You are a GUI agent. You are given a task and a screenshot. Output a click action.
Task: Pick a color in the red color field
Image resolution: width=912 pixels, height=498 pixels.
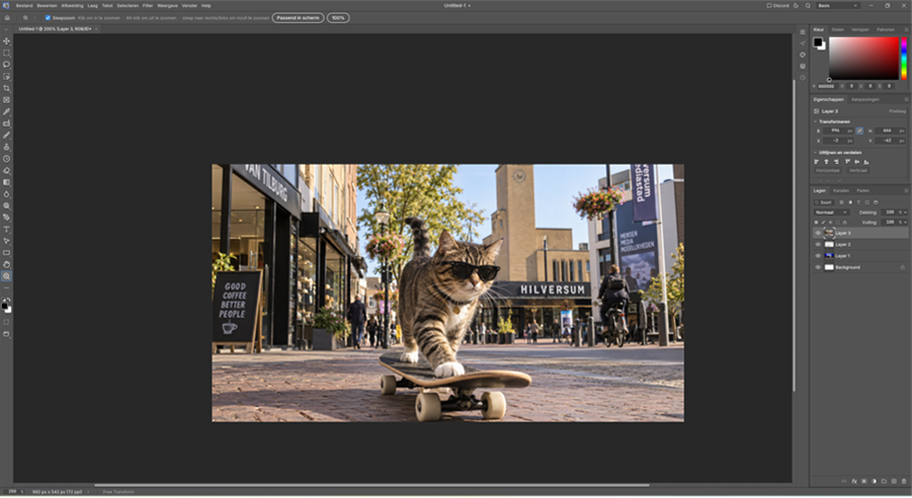863,58
